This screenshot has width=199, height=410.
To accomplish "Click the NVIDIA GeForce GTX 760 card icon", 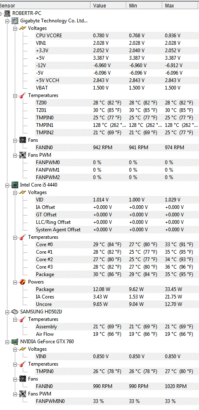I will (x=15, y=342).
